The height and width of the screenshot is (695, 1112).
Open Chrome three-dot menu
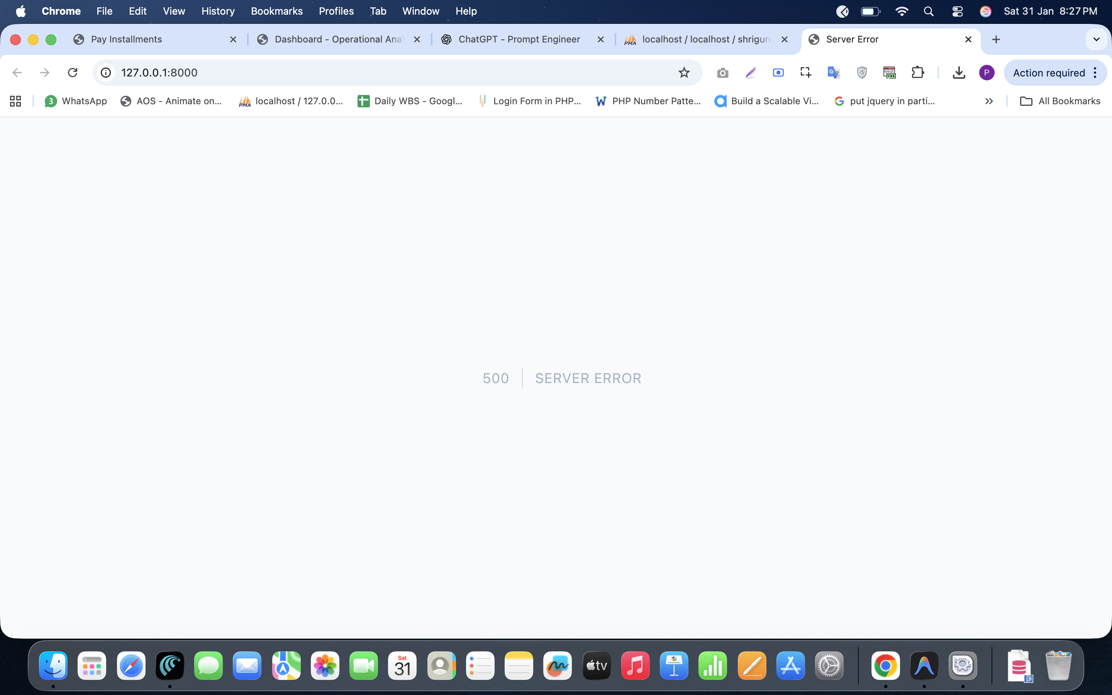pyautogui.click(x=1095, y=73)
